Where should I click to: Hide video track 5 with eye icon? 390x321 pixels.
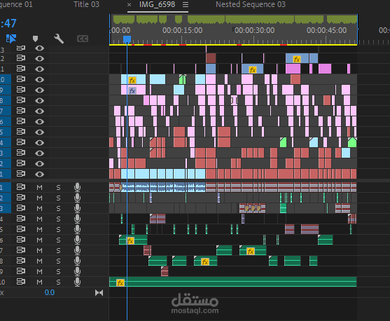click(x=39, y=132)
